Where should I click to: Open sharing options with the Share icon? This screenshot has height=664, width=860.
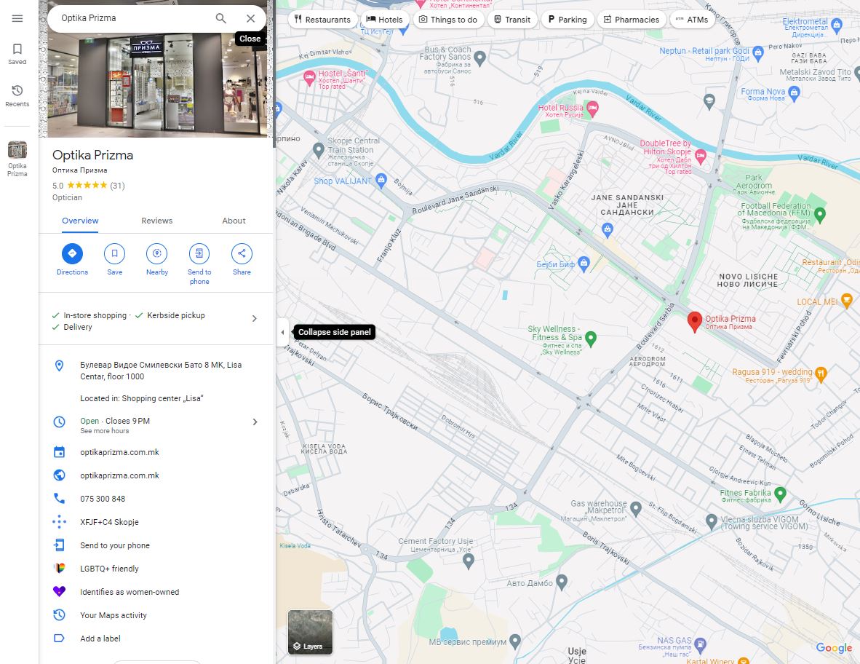(241, 253)
